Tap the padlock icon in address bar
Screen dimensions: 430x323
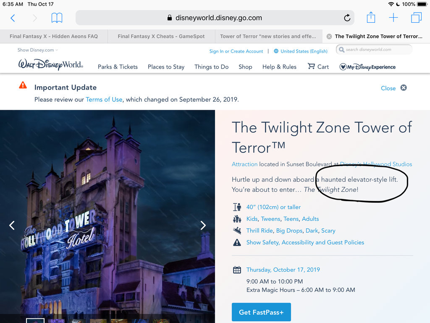click(170, 18)
